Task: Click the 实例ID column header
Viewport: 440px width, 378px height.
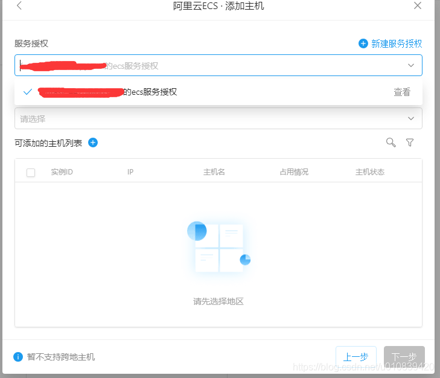Action: click(x=62, y=172)
